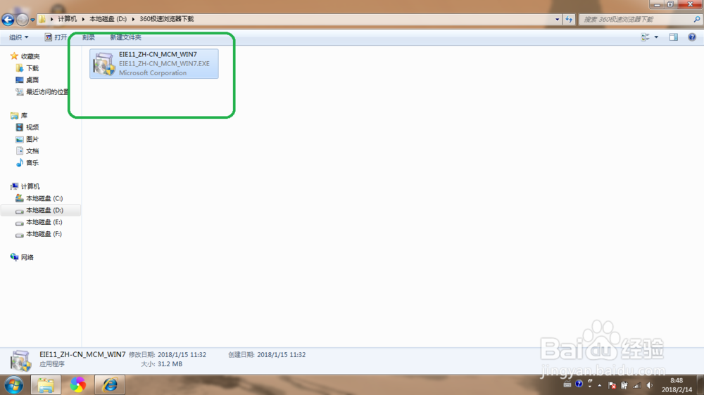704x395 pixels.
Task: Click the refresh button beside the address bar
Action: pyautogui.click(x=569, y=19)
